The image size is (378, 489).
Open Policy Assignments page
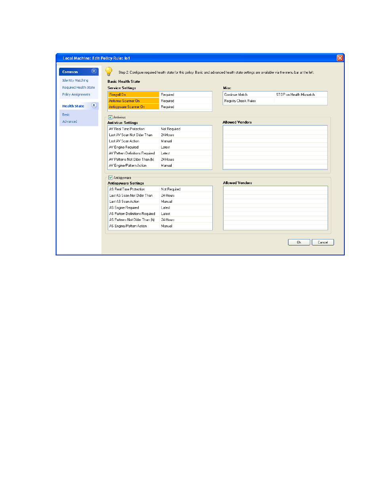(x=76, y=95)
